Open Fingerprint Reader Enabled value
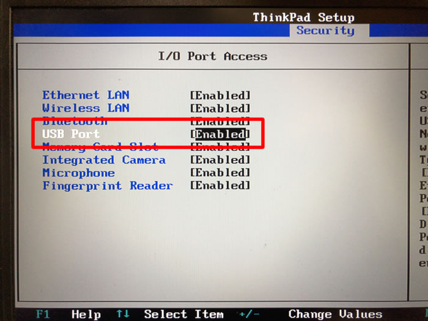This screenshot has height=321, width=428. pyautogui.click(x=220, y=186)
